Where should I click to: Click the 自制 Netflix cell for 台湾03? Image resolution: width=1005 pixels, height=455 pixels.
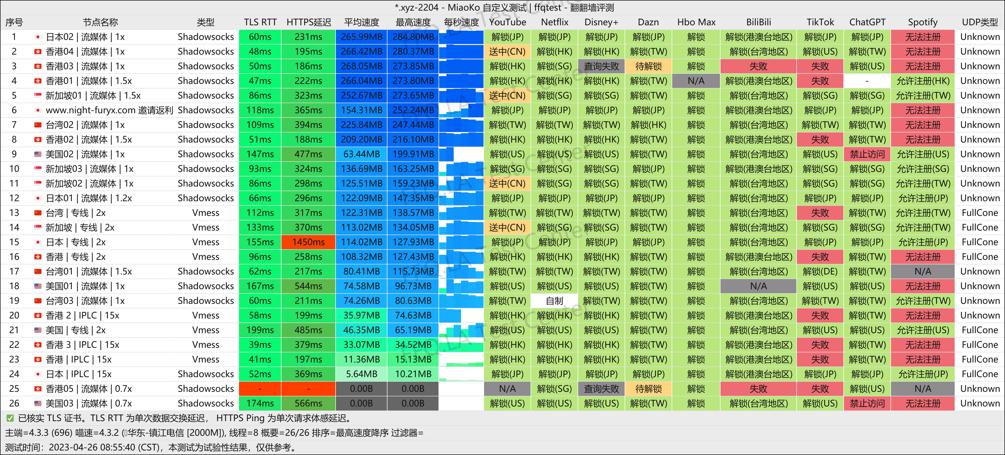(554, 301)
